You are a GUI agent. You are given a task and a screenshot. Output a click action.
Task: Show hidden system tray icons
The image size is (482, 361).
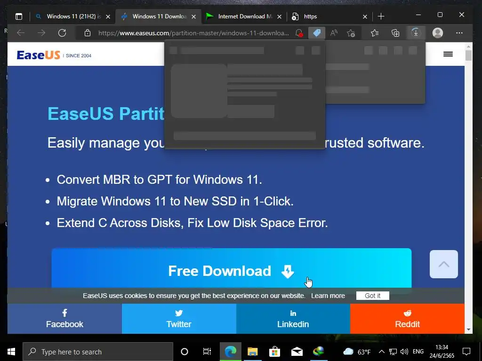pos(381,352)
